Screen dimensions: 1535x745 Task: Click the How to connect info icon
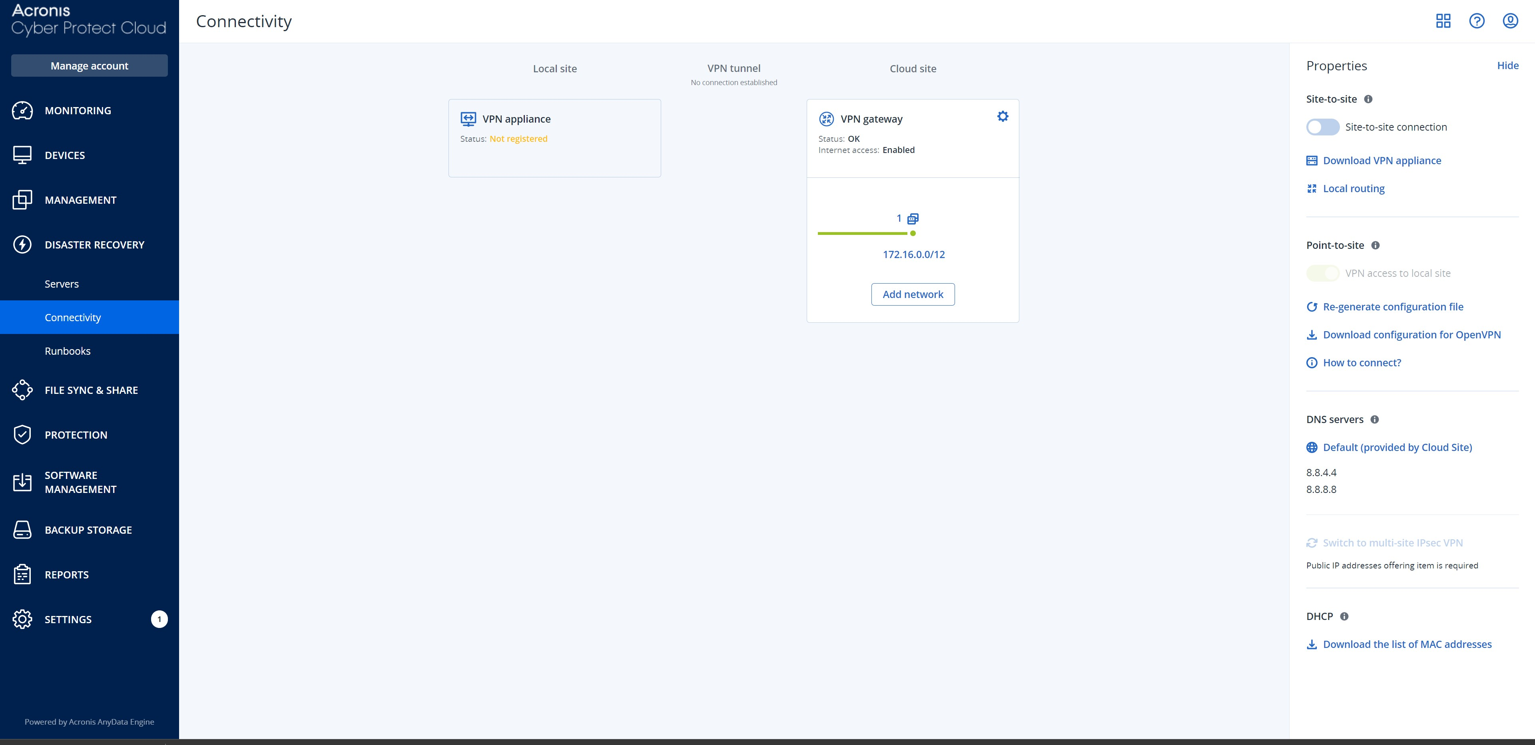tap(1311, 363)
